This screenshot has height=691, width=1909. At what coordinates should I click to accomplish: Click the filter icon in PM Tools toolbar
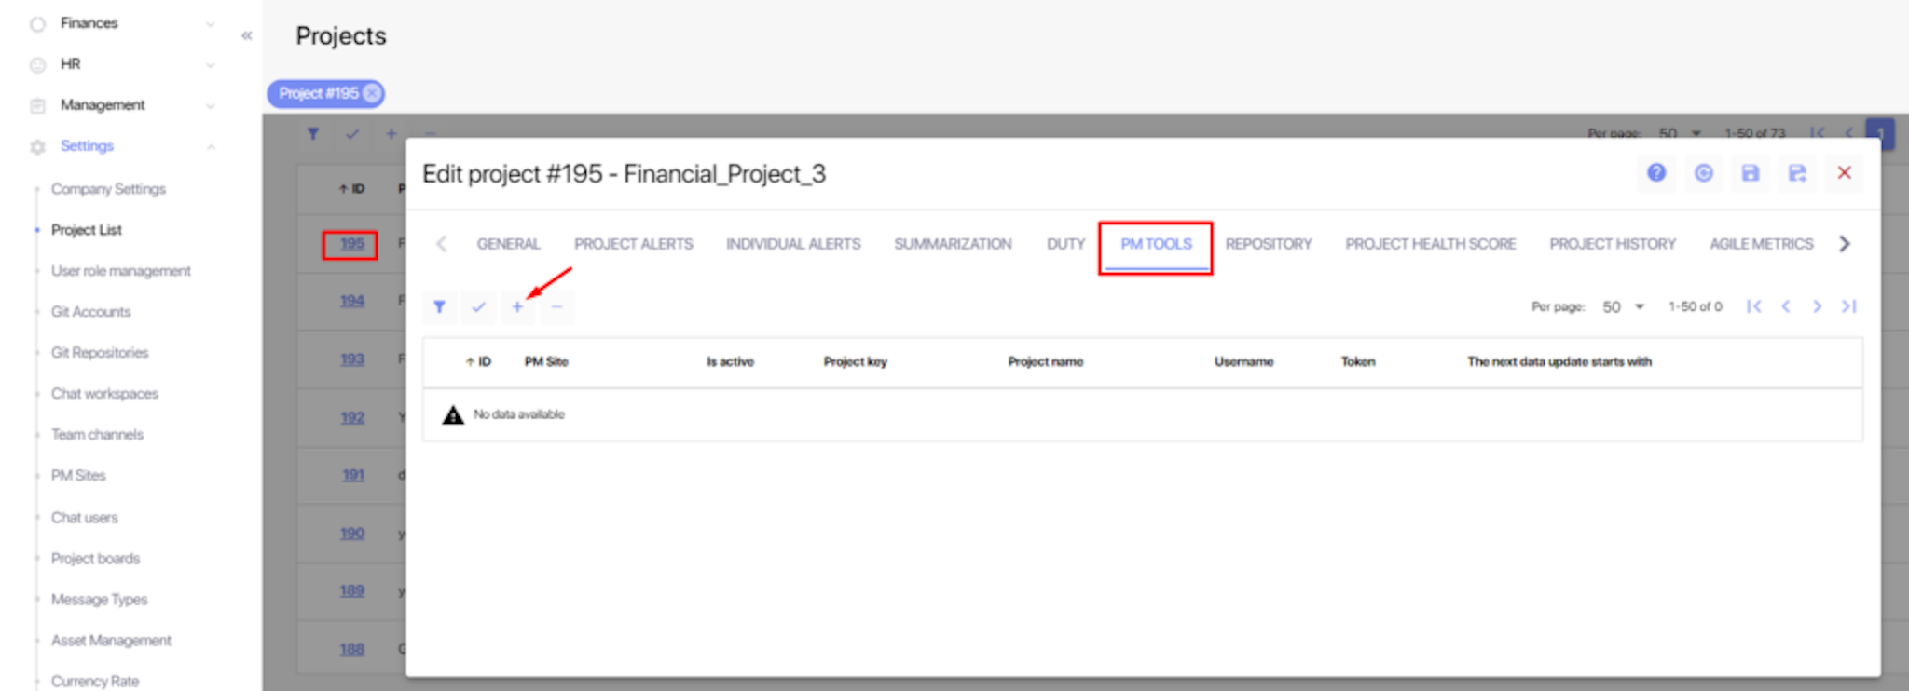pos(439,306)
